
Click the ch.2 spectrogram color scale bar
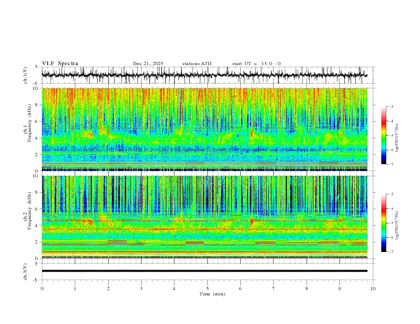pos(383,223)
